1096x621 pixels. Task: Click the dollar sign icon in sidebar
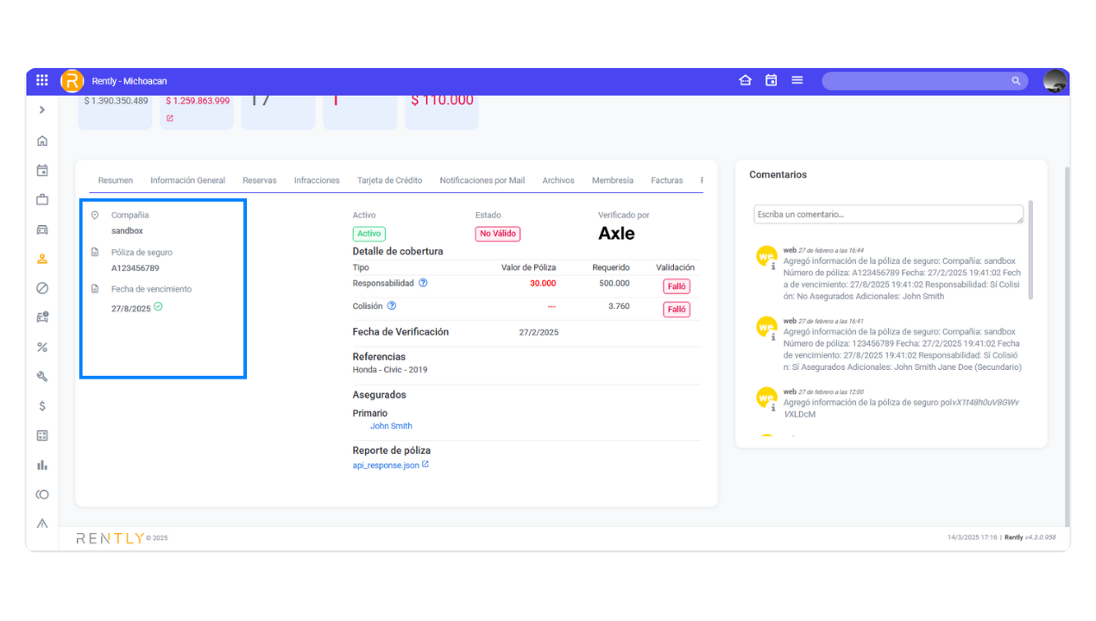click(42, 405)
